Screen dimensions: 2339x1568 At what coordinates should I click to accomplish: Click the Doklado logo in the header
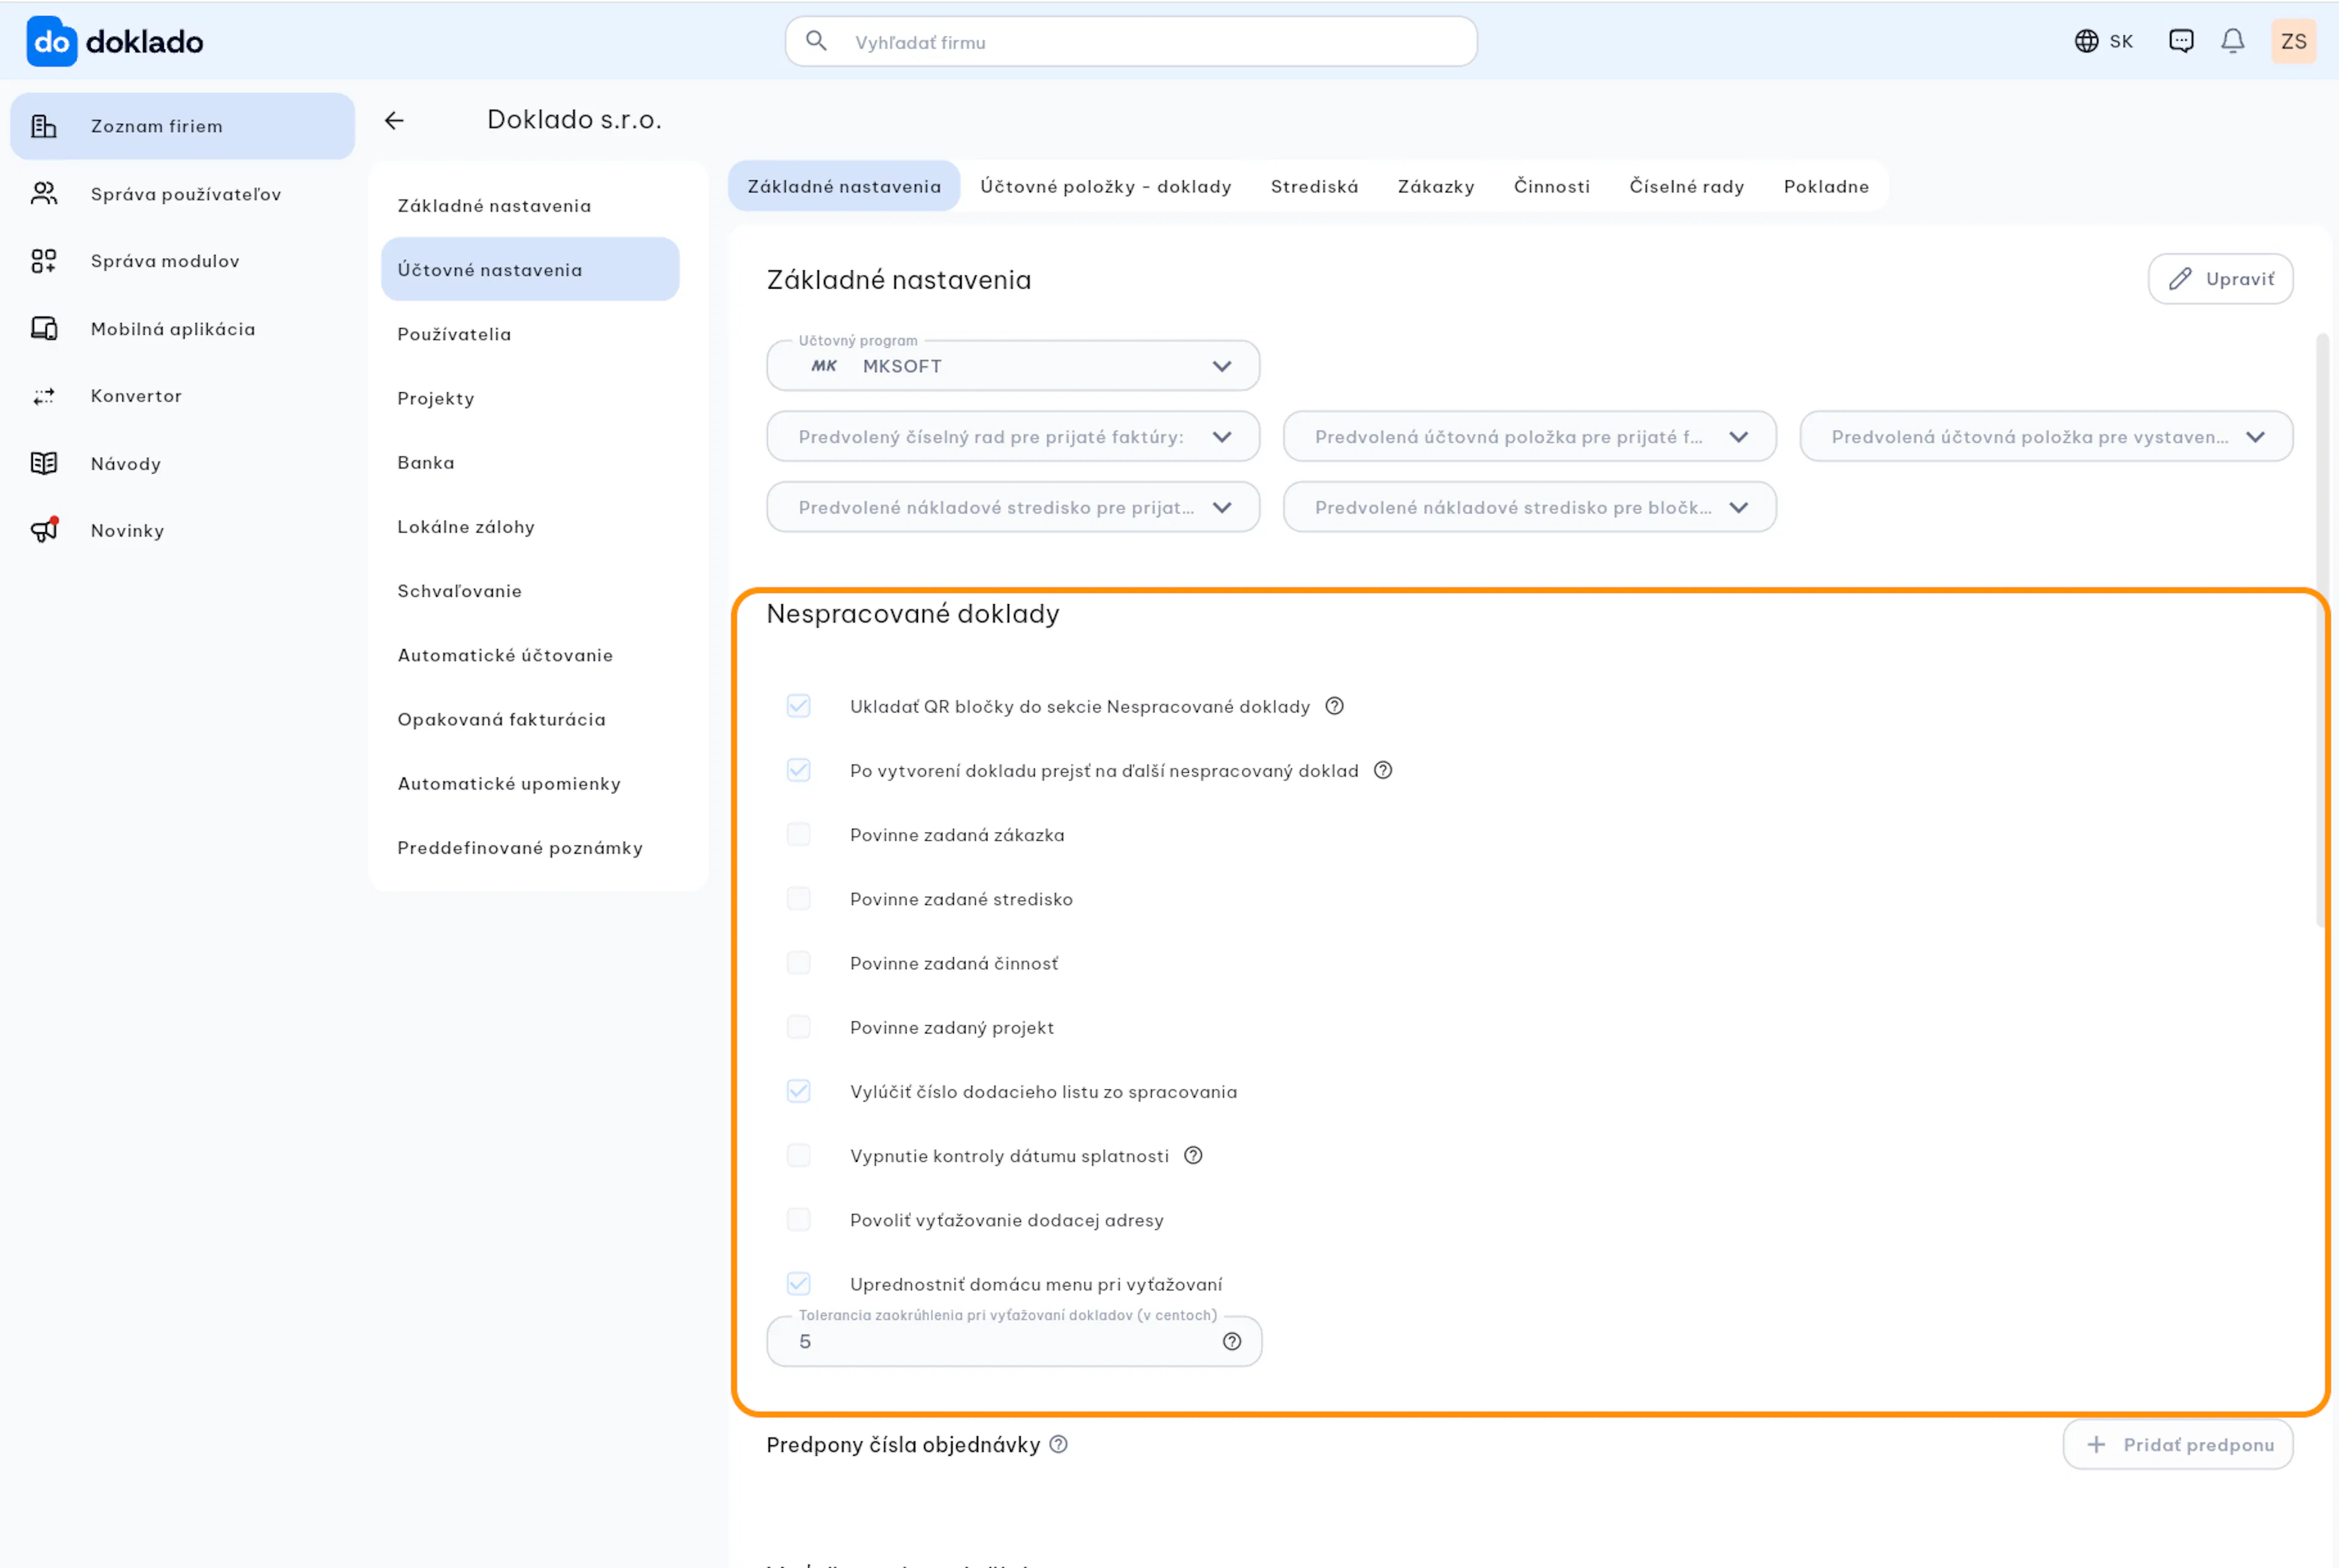pyautogui.click(x=115, y=41)
